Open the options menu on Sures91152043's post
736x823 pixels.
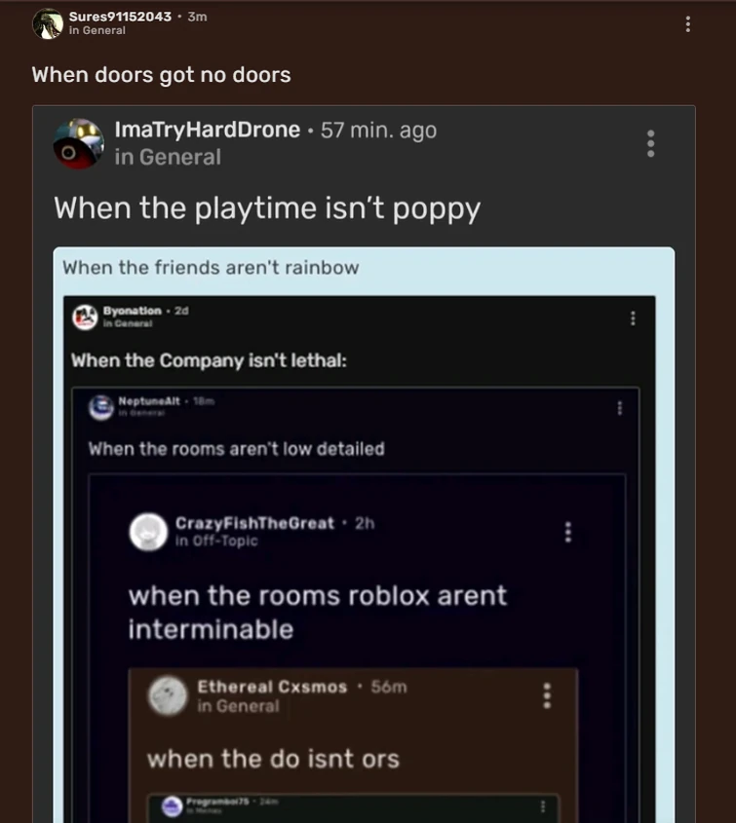[687, 24]
